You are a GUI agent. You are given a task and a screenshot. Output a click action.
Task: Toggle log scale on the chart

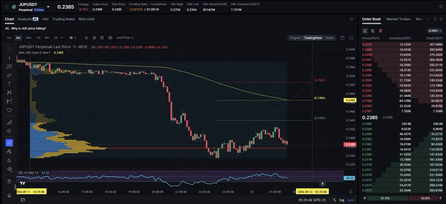pyautogui.click(x=342, y=200)
